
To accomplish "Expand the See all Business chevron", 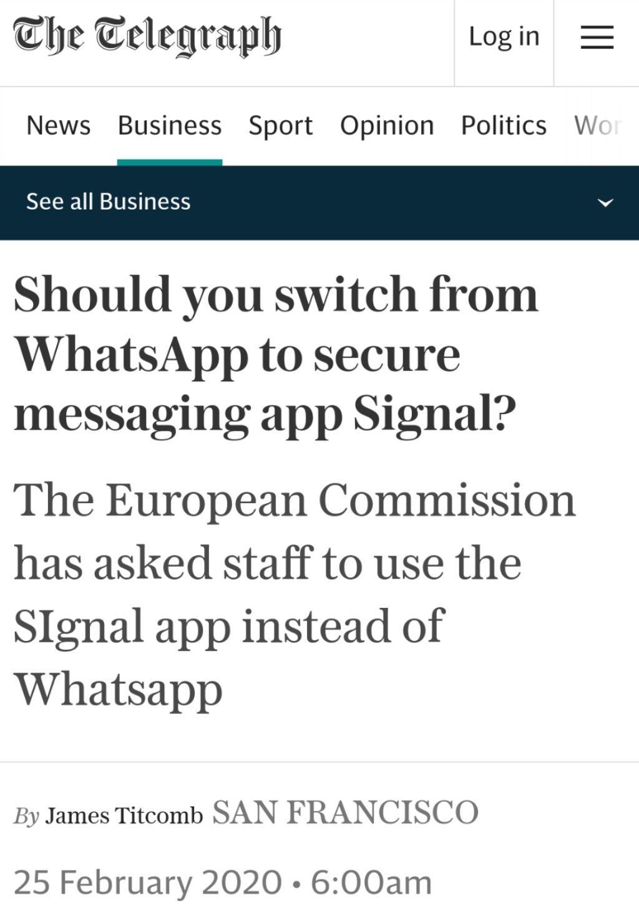I will click(605, 203).
